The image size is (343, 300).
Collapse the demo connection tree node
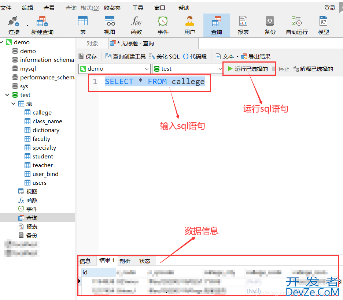tap(2, 42)
